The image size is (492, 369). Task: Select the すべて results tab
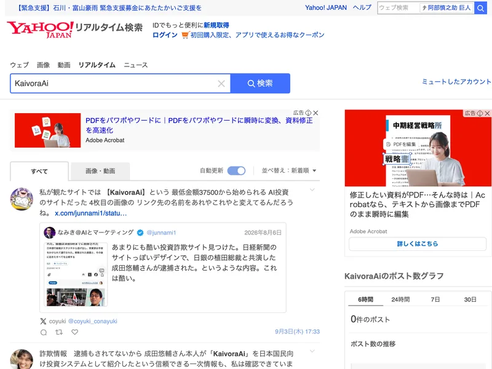(39, 172)
